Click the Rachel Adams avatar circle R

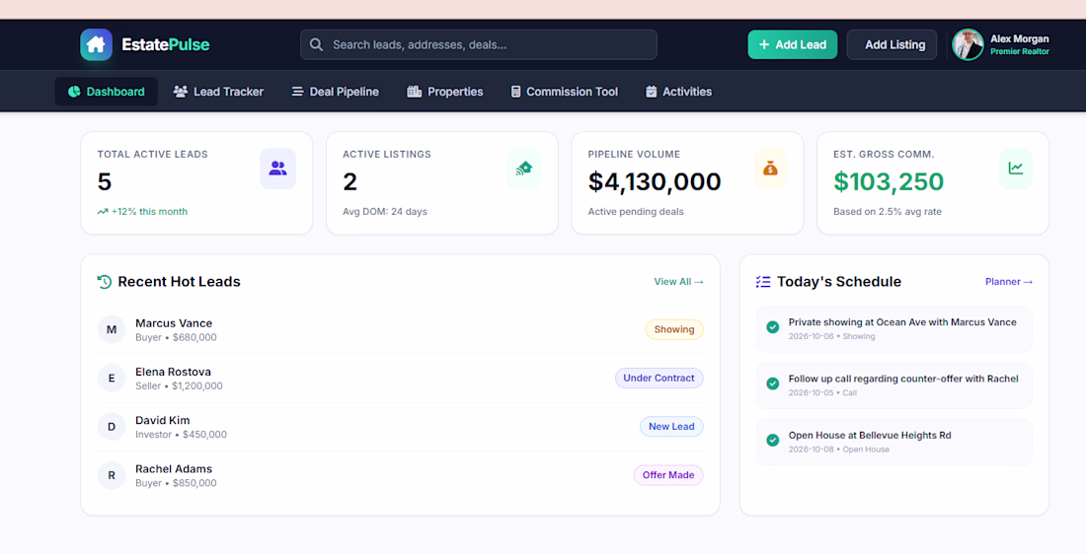pos(112,475)
